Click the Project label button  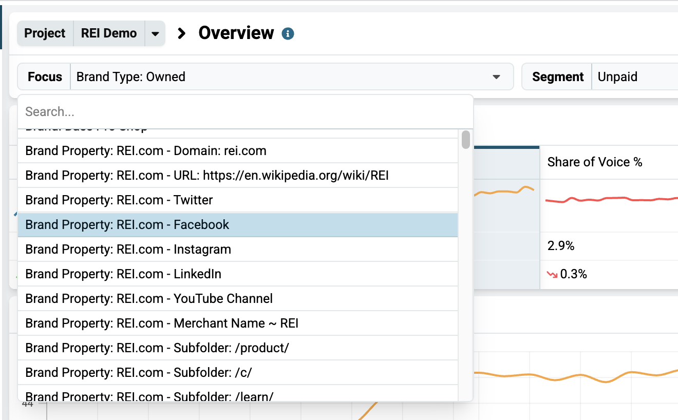45,34
